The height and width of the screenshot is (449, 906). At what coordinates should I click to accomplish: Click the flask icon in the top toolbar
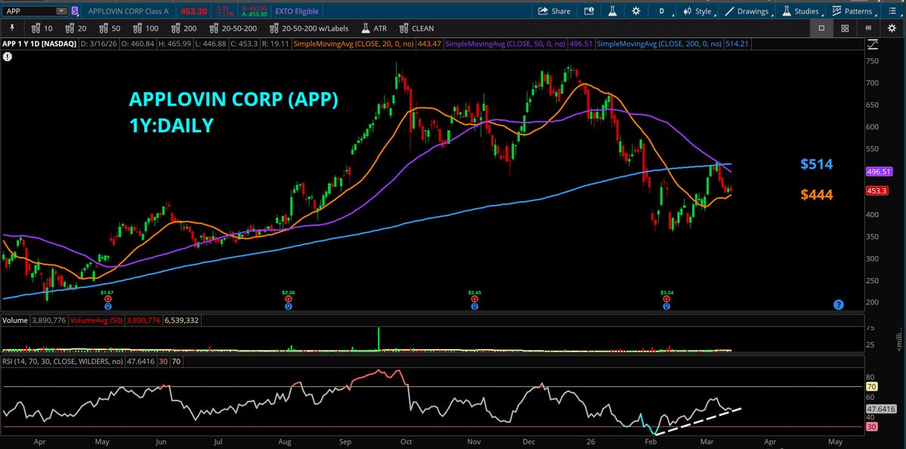point(613,11)
